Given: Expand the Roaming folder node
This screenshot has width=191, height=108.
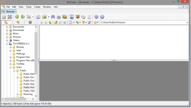Looking at the screenshot, I should [x=18, y=94].
